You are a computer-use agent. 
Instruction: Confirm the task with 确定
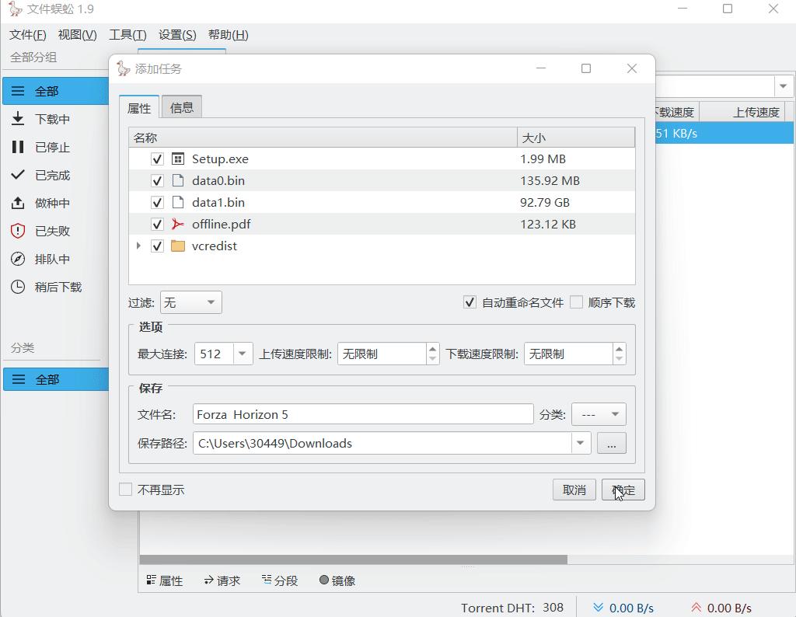624,490
